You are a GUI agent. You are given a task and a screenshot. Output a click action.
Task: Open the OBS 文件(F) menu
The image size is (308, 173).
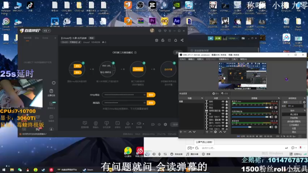click(x=182, y=59)
